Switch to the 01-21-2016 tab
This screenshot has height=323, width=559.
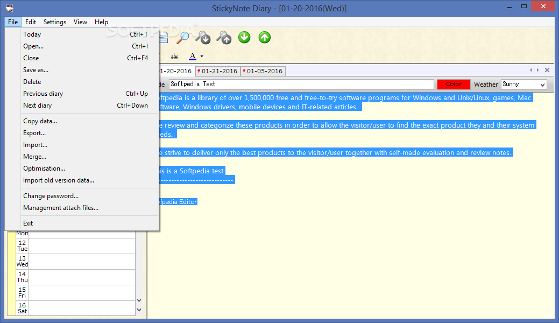[x=218, y=71]
